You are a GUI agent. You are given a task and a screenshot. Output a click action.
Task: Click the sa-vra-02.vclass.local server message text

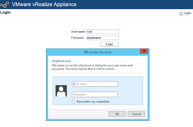click(x=92, y=67)
